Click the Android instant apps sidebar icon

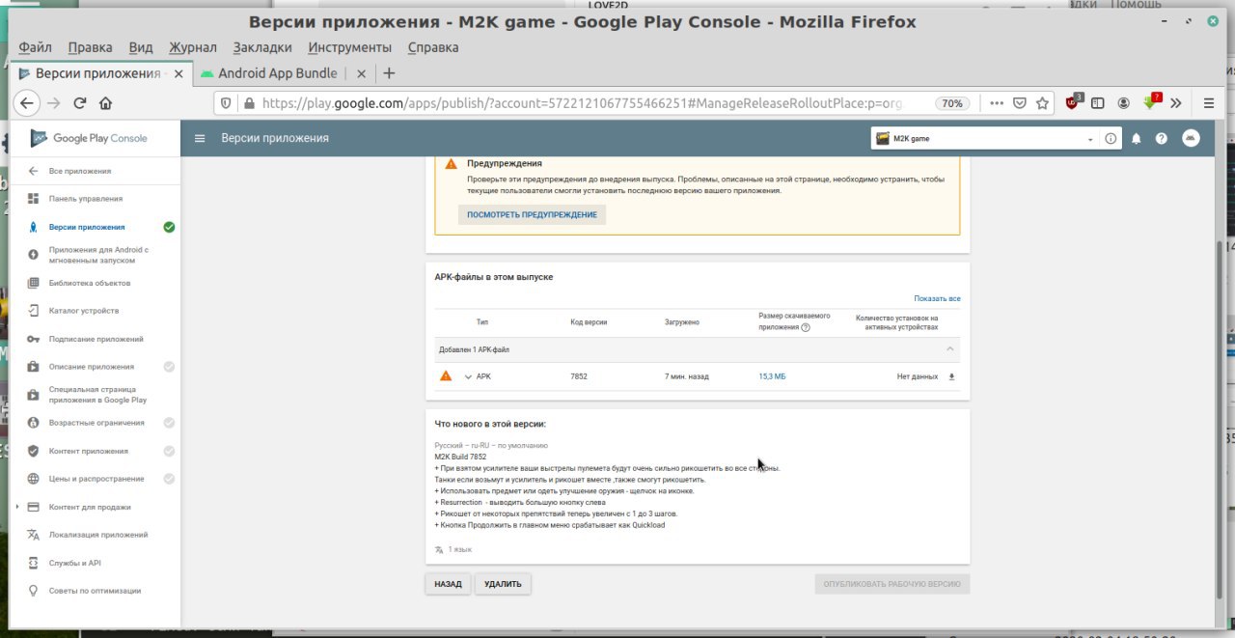tap(33, 255)
